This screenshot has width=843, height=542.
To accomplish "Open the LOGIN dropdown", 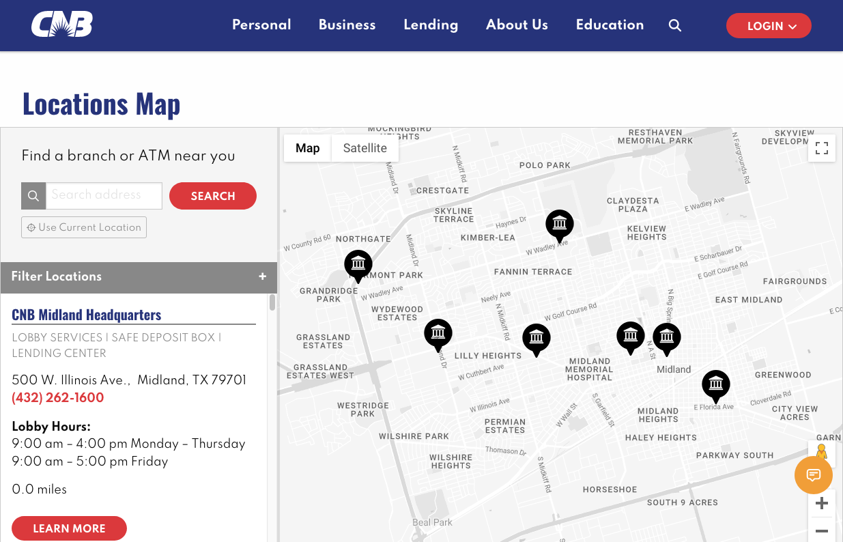I will tap(769, 26).
